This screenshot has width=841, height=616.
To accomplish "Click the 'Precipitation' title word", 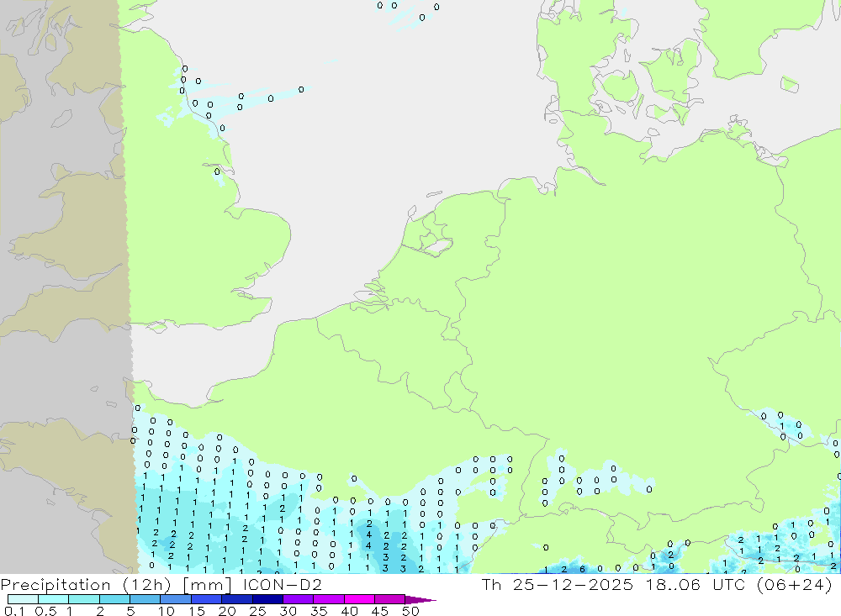I will click(56, 585).
